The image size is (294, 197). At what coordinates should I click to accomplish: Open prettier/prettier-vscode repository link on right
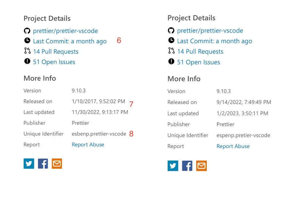pyautogui.click(x=210, y=31)
